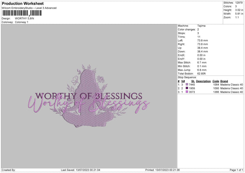This screenshot has height=173, width=245.
Task: Click the Machine value 'Tajima'
Action: point(201,26)
